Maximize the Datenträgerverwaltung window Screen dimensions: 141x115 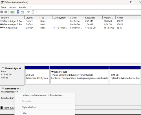click(x=131, y=2)
